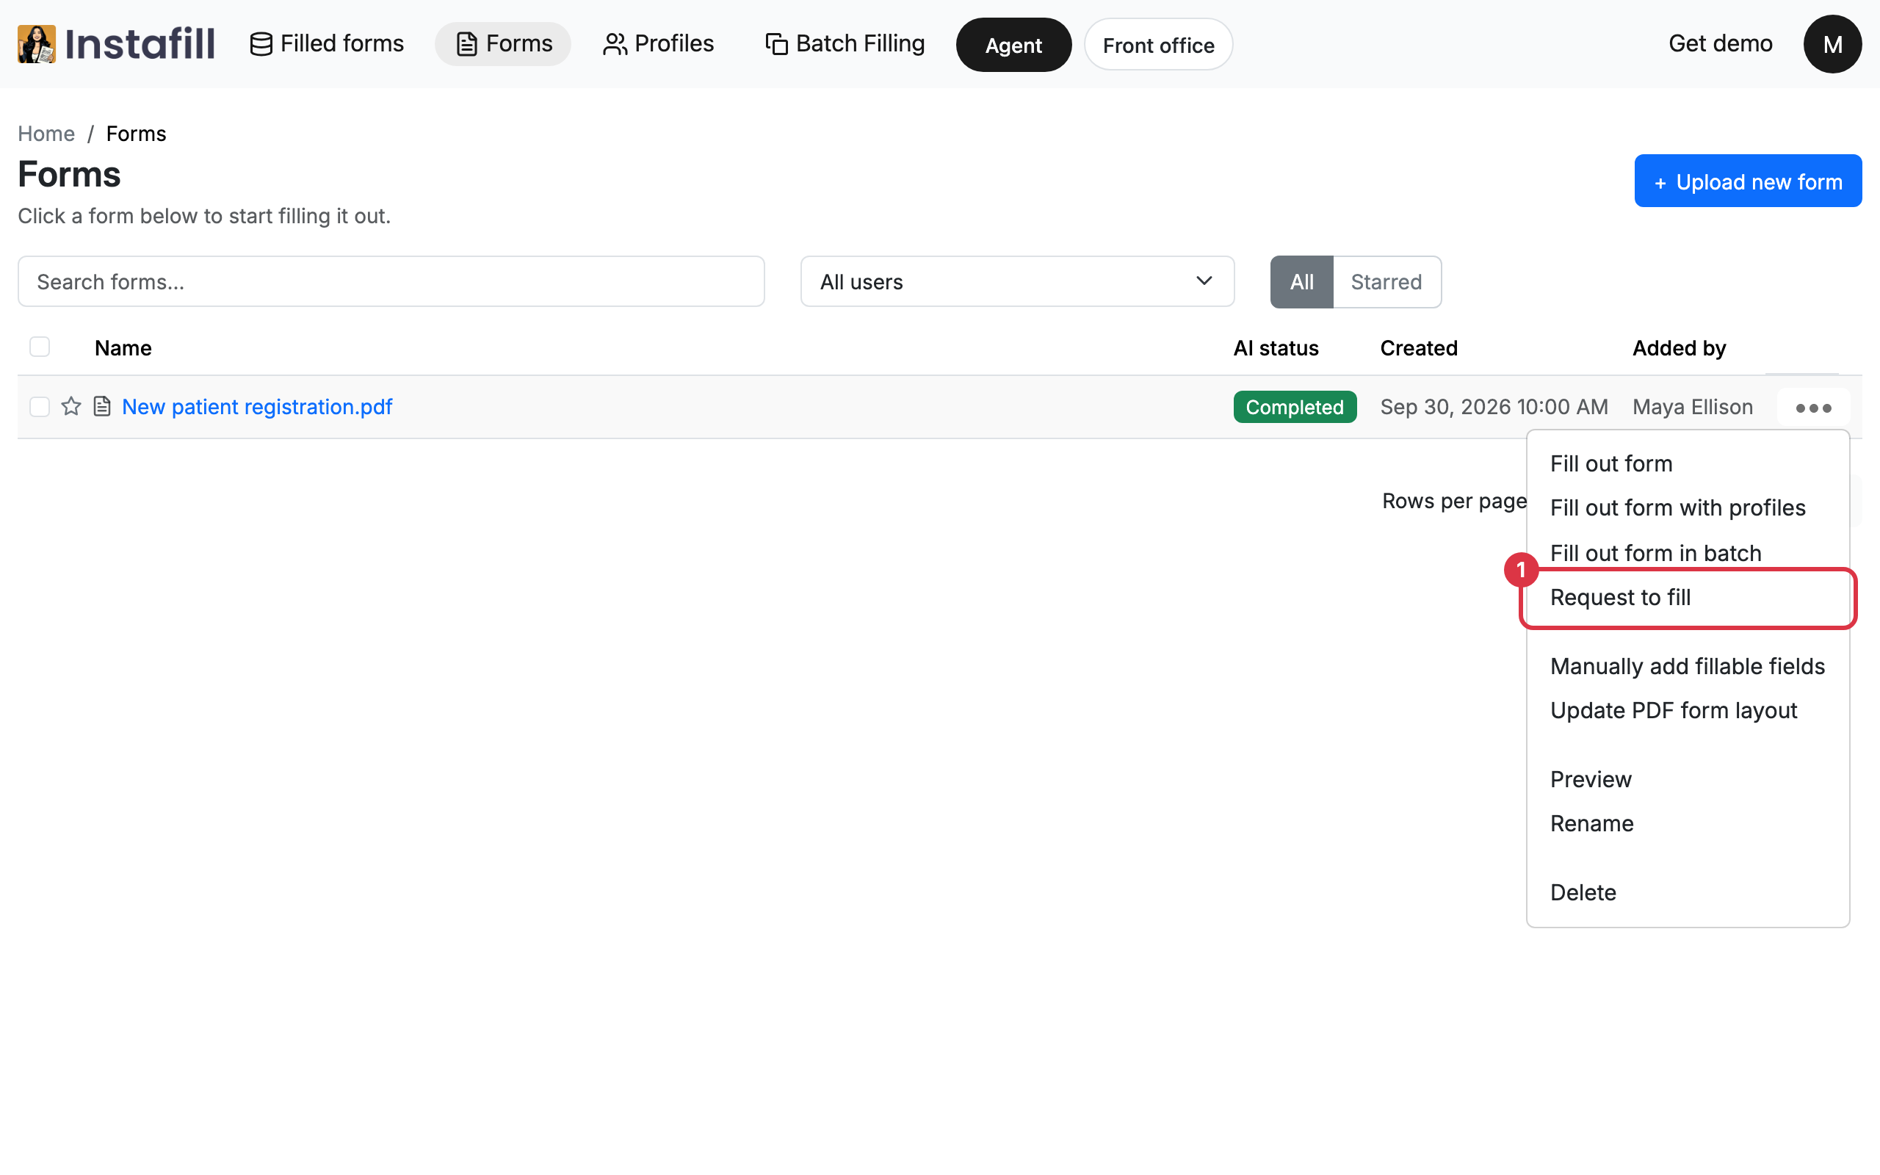
Task: Open Batch Filling from the copy icon
Action: coord(776,44)
